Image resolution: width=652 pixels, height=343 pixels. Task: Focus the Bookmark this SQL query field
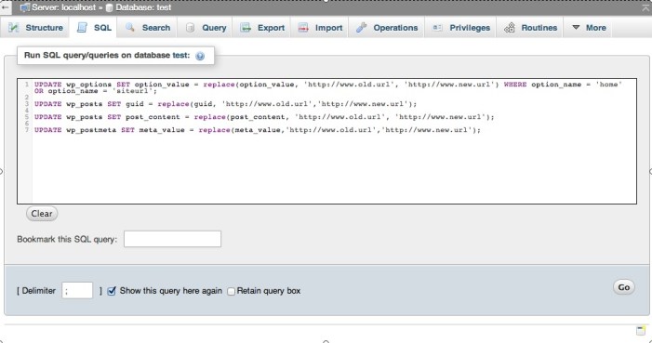click(x=173, y=239)
